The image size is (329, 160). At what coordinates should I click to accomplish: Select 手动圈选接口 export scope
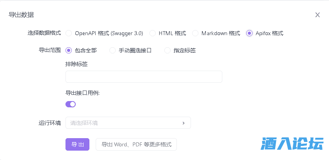pos(113,50)
